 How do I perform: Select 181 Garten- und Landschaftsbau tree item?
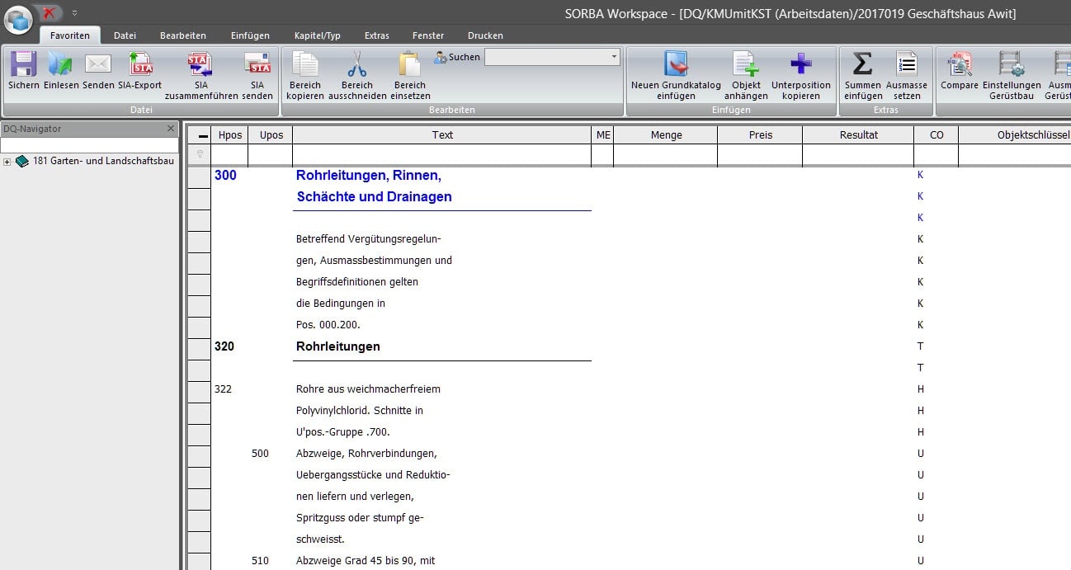coord(103,161)
